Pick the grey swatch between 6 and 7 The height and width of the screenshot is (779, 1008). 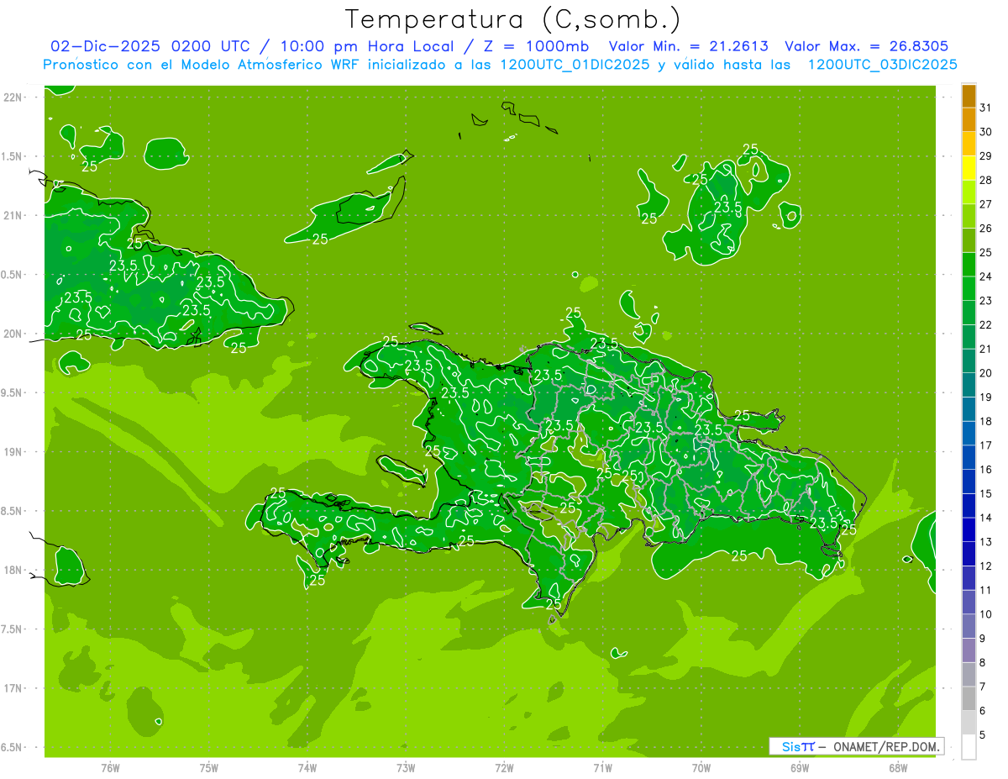(x=969, y=698)
